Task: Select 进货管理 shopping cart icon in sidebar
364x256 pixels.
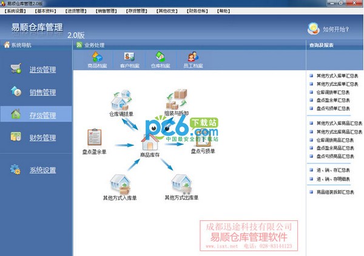Action: (x=16, y=68)
